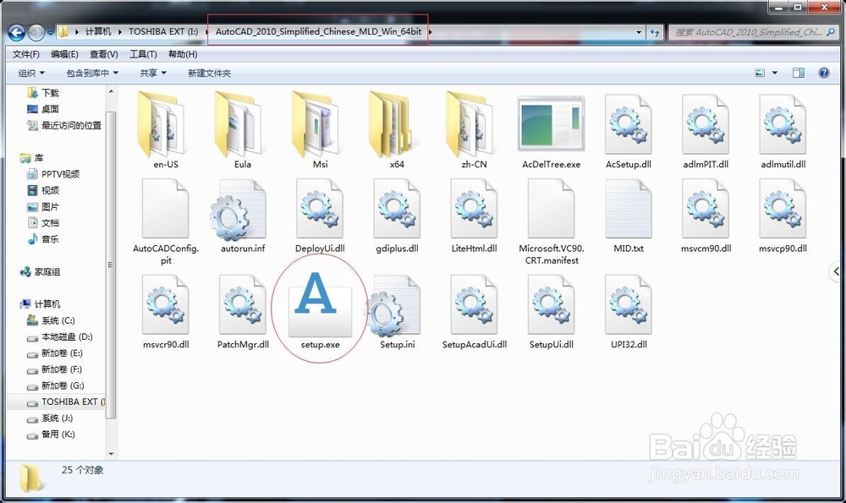Select the gdiplus.dll file
This screenshot has width=846, height=503.
click(397, 216)
